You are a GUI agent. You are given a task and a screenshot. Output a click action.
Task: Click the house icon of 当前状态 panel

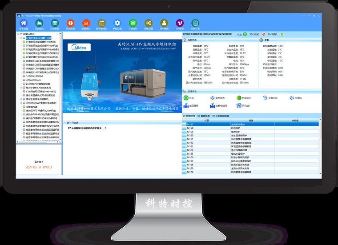pyautogui.click(x=184, y=40)
